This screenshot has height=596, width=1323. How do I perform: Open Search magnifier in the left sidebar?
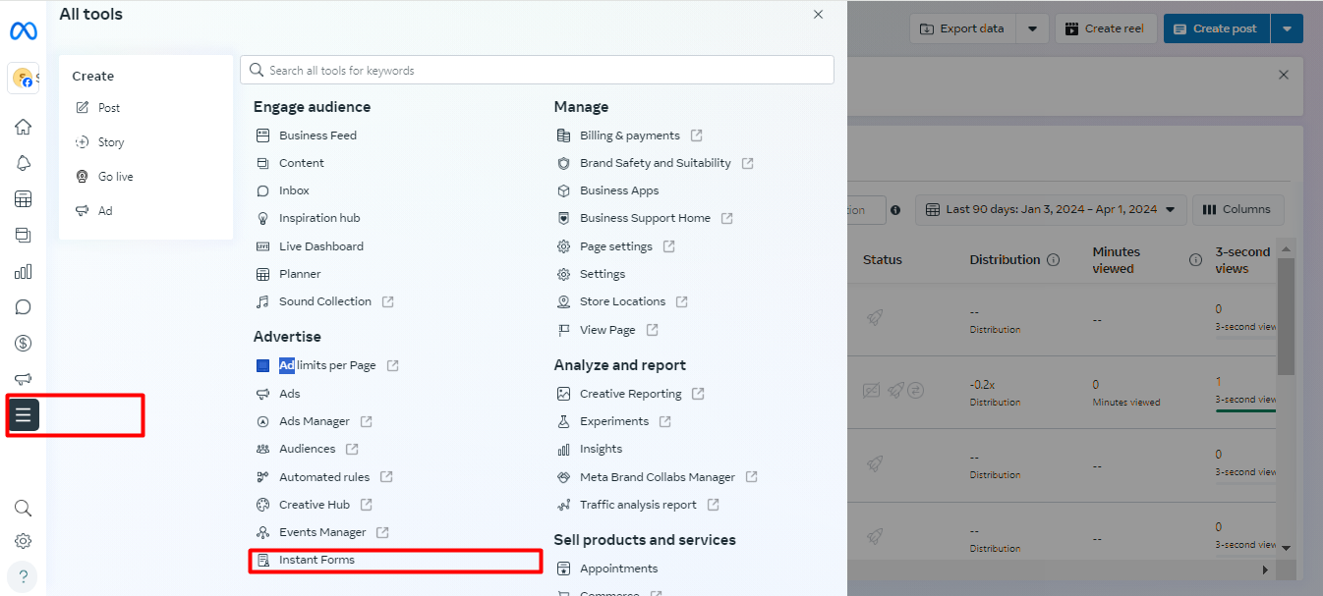click(x=23, y=508)
